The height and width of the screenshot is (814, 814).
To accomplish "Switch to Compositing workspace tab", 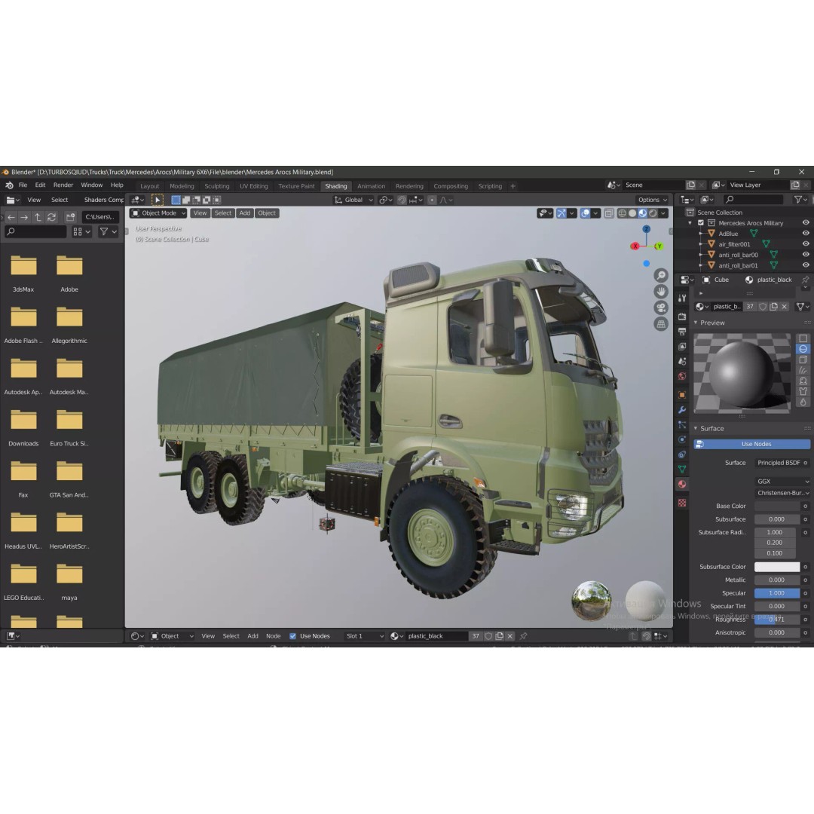I will (451, 186).
